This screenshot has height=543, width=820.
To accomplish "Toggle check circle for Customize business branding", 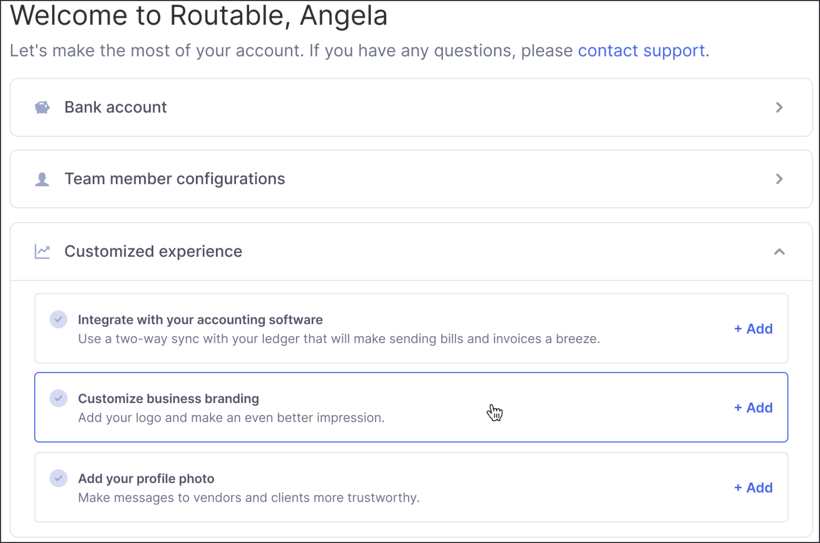I will [x=58, y=398].
